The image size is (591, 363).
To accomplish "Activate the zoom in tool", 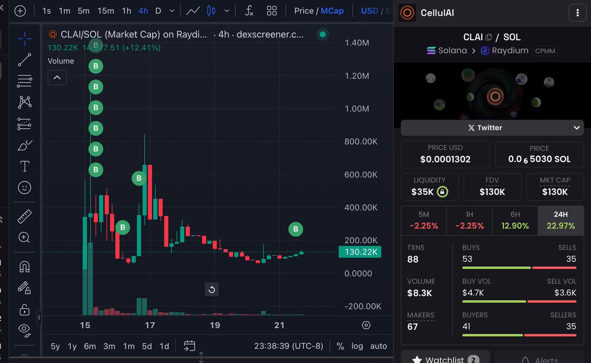I will point(24,237).
